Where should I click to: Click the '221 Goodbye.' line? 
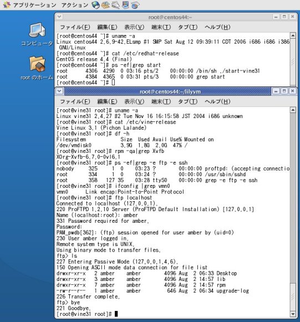(x=74, y=308)
